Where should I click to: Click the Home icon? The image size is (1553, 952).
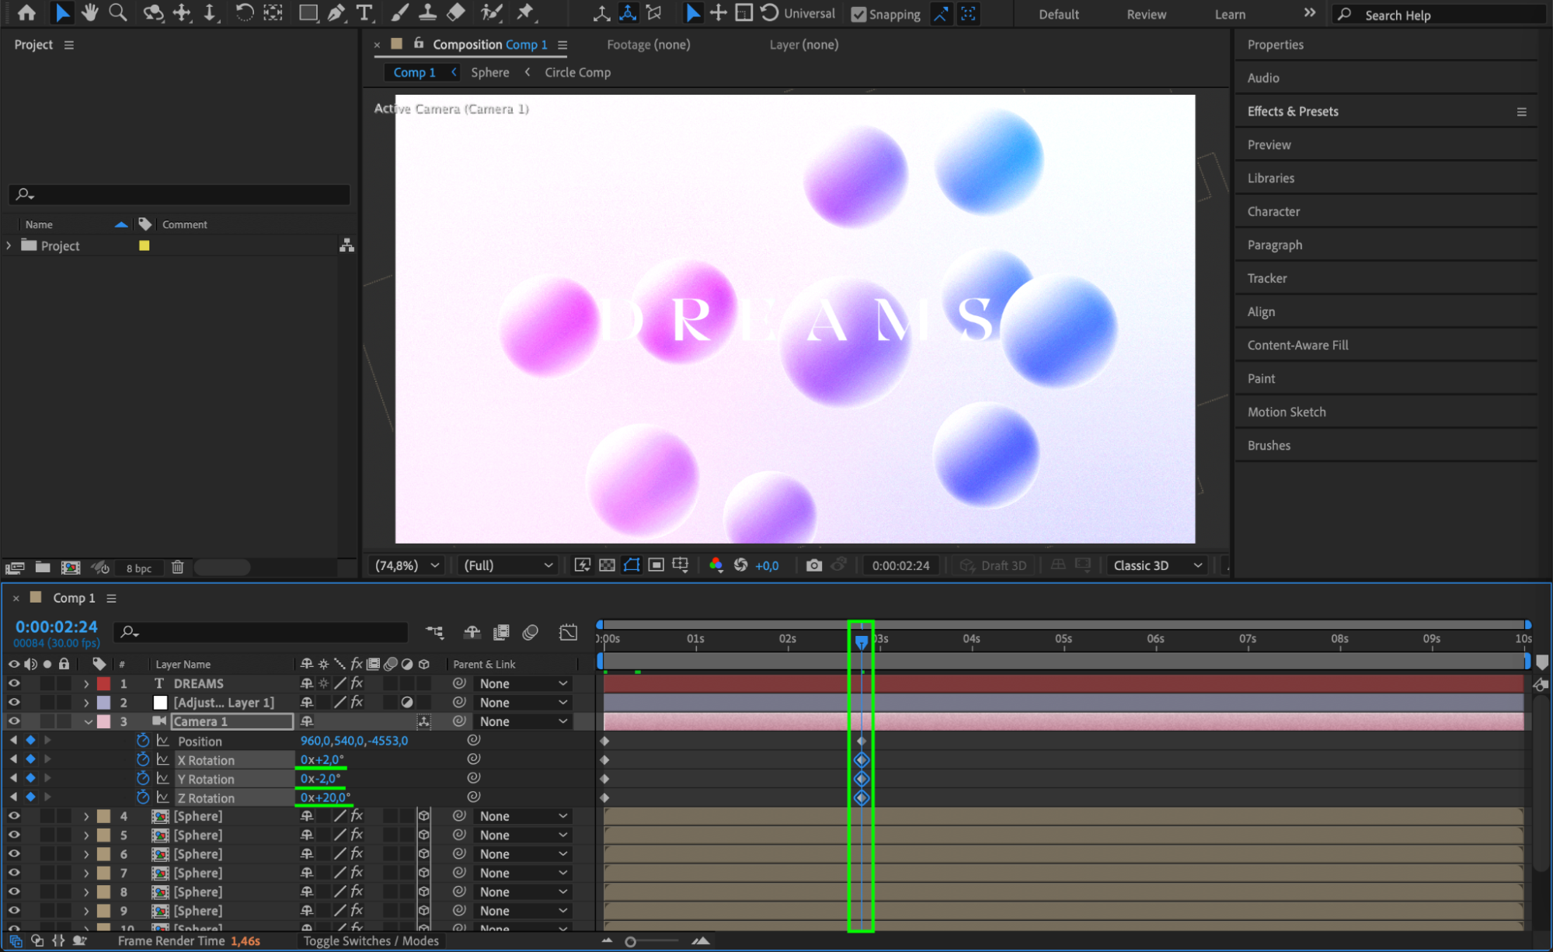27,12
